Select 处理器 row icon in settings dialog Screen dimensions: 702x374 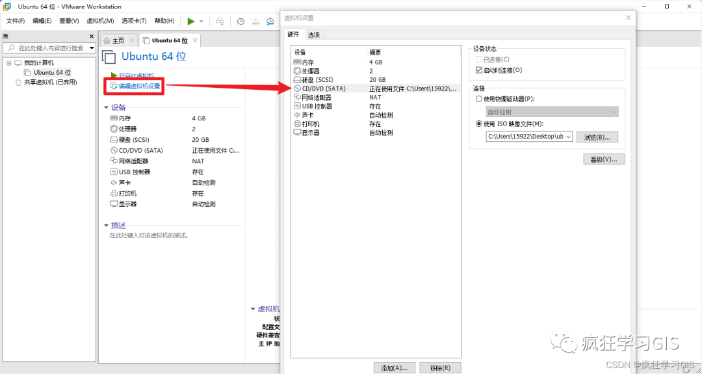click(297, 71)
